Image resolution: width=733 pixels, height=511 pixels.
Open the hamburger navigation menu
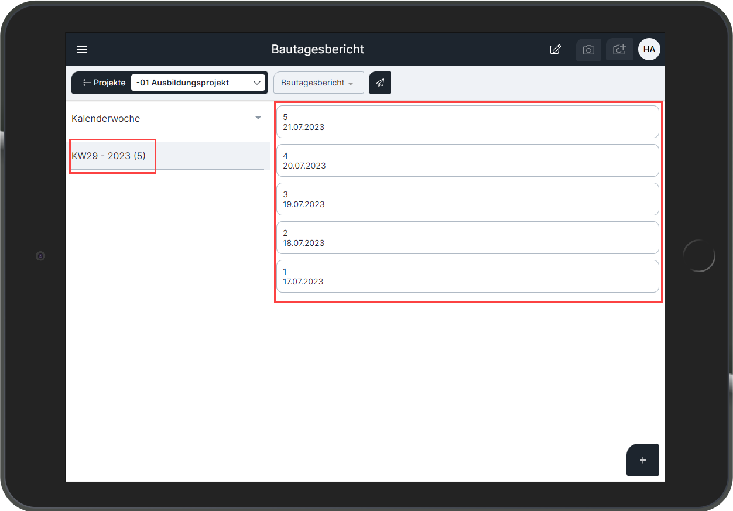(x=82, y=49)
